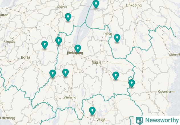Click the Falkenberg label on the map
This screenshot has width=180, height=125.
(x=8, y=118)
